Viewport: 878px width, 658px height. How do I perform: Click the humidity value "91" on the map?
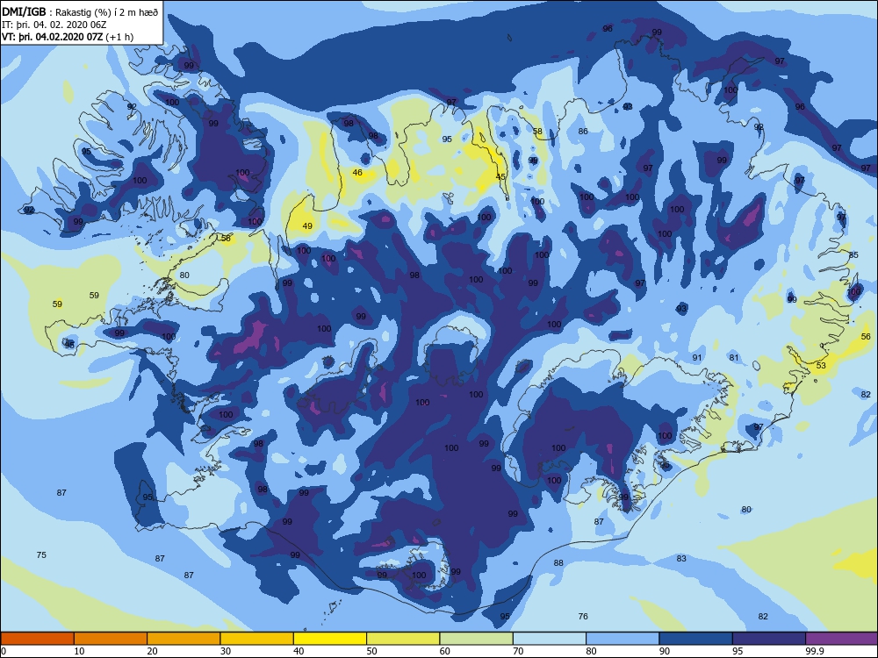click(x=697, y=358)
